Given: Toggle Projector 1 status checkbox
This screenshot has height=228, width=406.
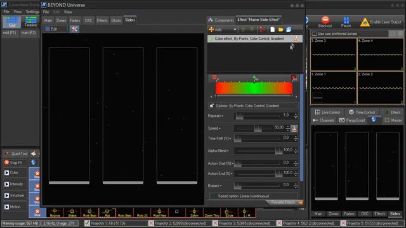Looking at the screenshot, I should 87,223.
